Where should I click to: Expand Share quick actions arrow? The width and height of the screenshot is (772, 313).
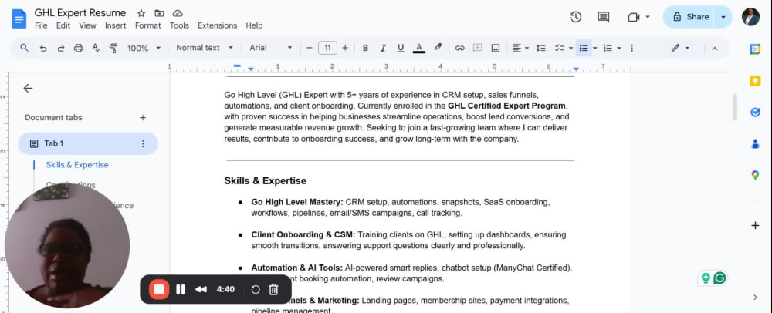click(x=723, y=17)
